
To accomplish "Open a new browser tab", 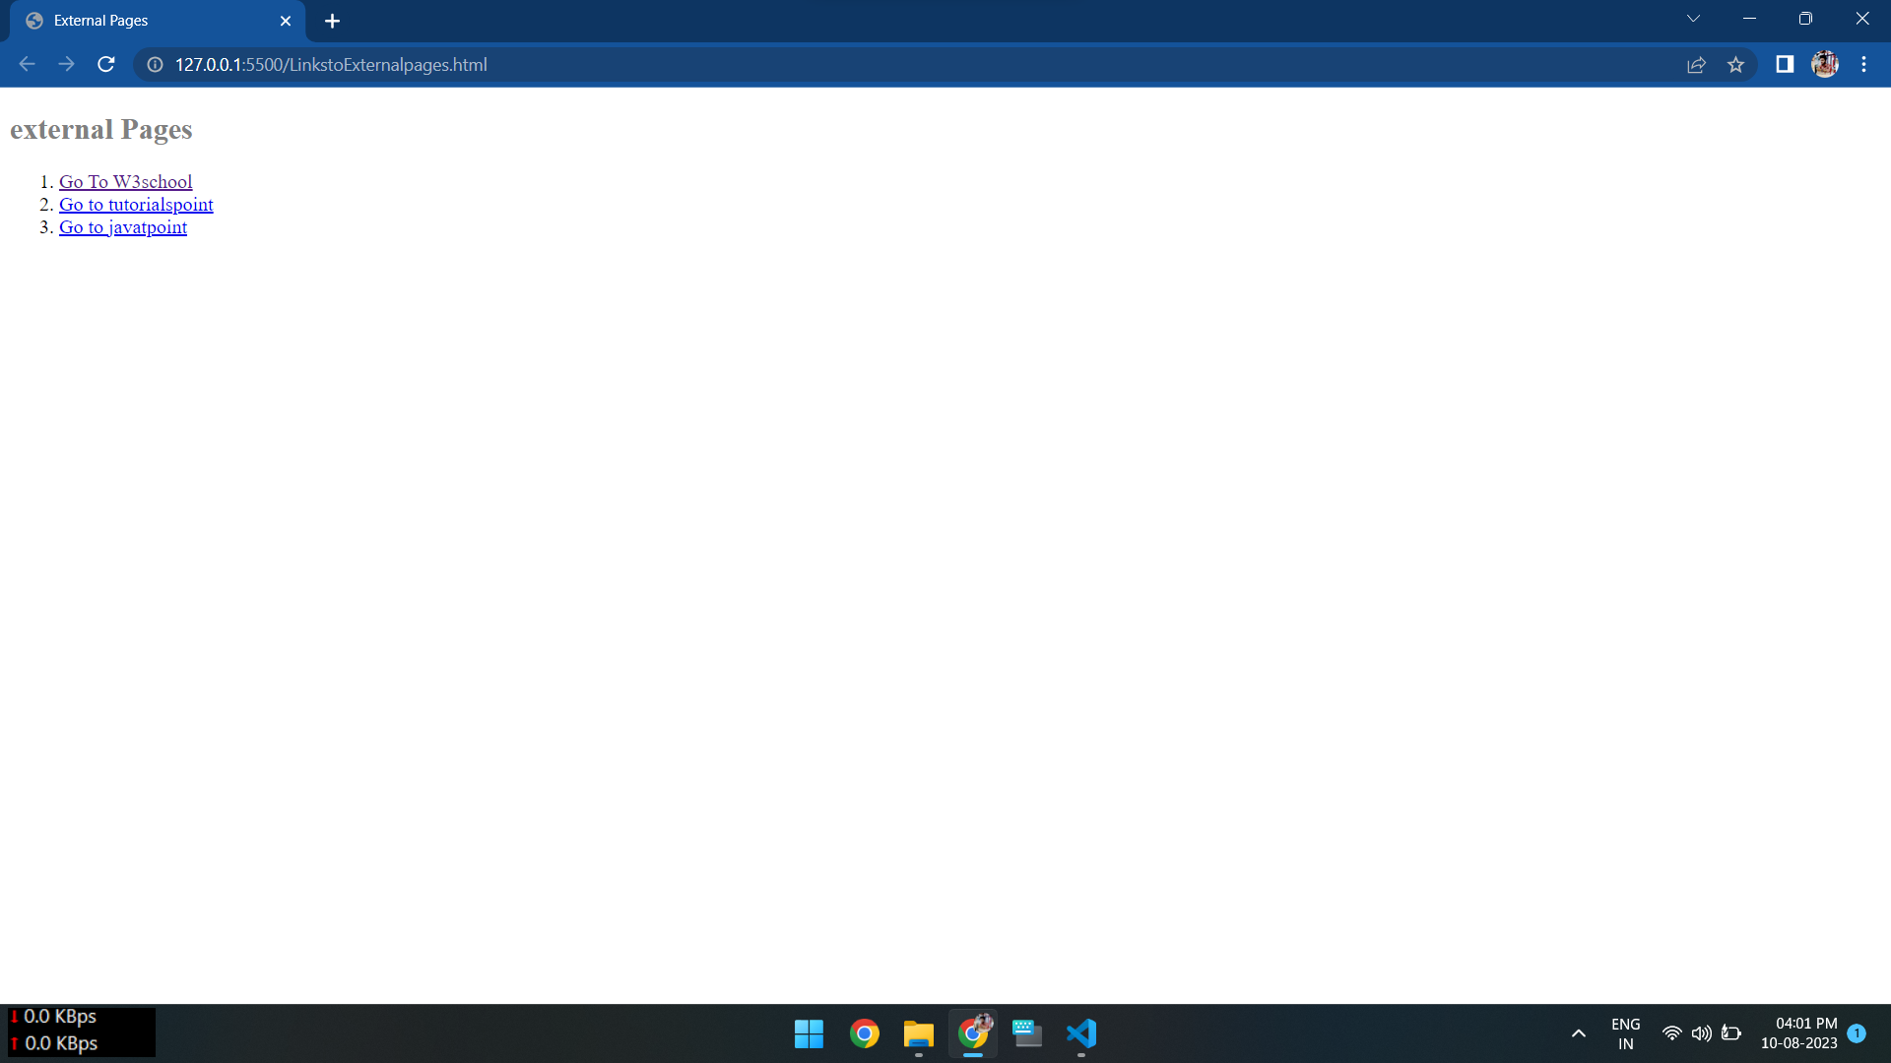I will point(332,20).
